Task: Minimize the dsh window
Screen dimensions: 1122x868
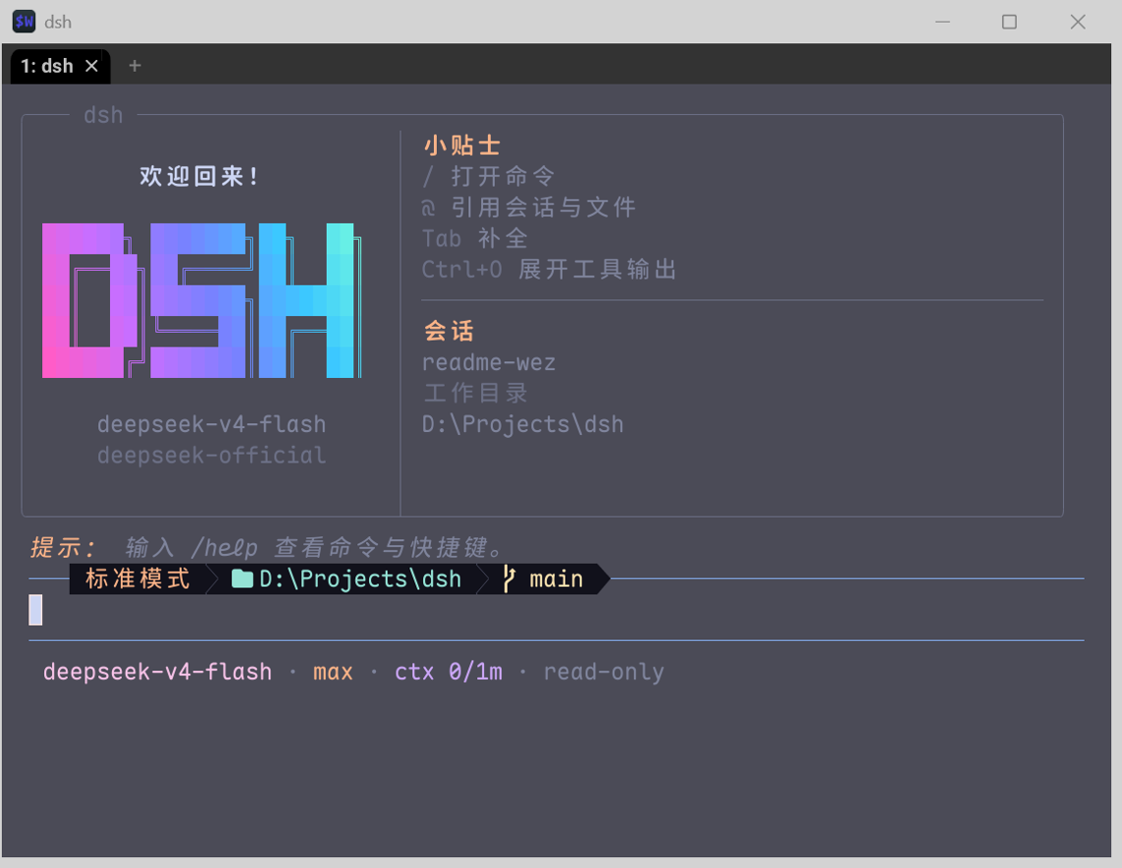Action: click(x=942, y=23)
